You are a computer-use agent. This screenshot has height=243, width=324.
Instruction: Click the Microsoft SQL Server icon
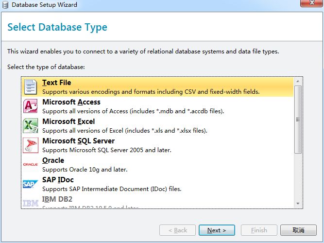[31, 145]
